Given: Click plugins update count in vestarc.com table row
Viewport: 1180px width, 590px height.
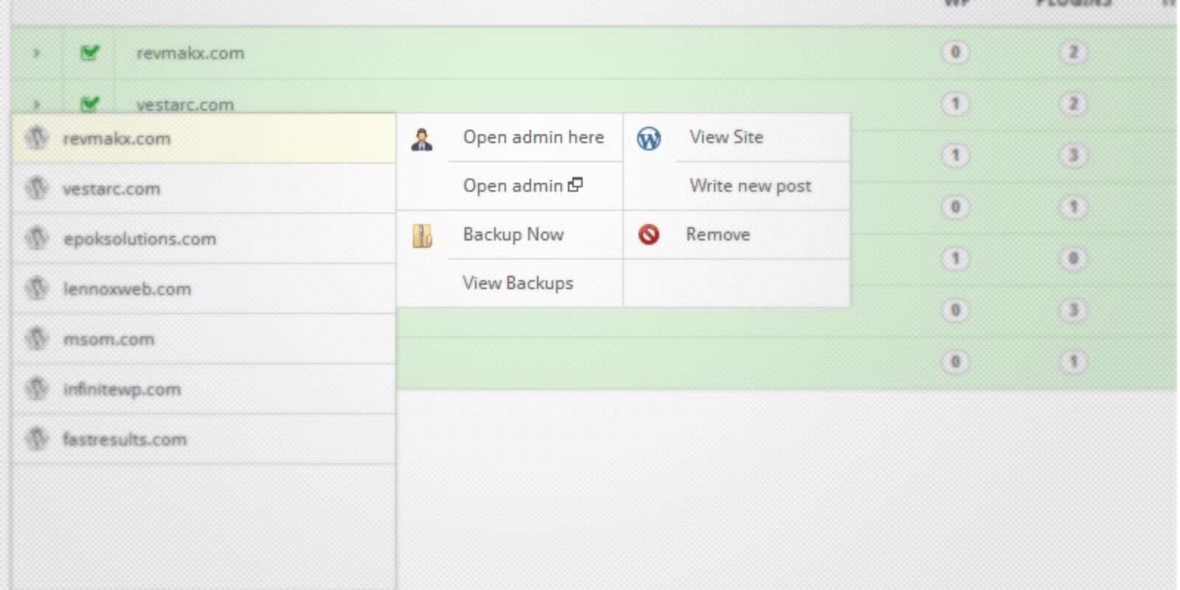Looking at the screenshot, I should coord(1073,103).
